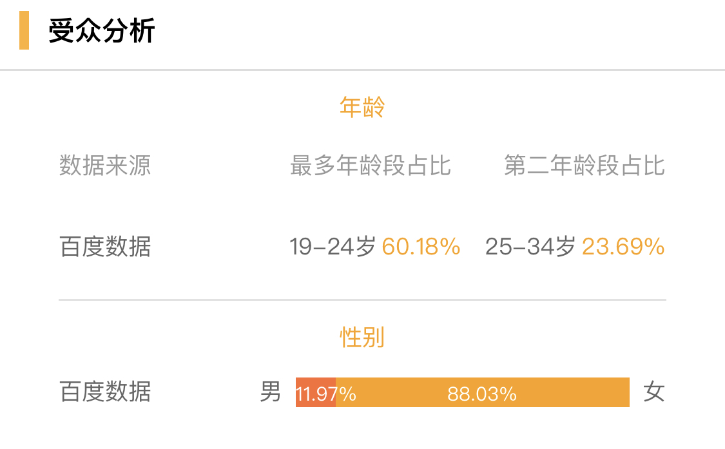Click the 男 label beside the bar
The image size is (725, 449).
tap(271, 392)
